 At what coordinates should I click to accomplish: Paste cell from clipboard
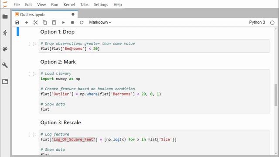54,22
